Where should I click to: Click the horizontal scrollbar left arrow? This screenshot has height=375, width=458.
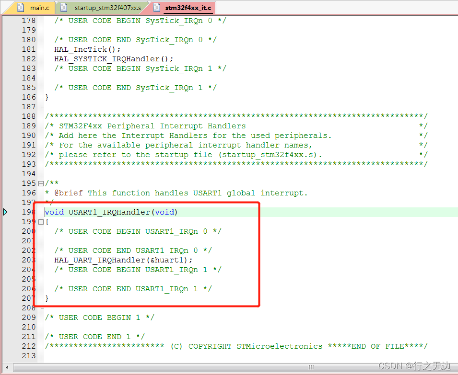pyautogui.click(x=7, y=367)
